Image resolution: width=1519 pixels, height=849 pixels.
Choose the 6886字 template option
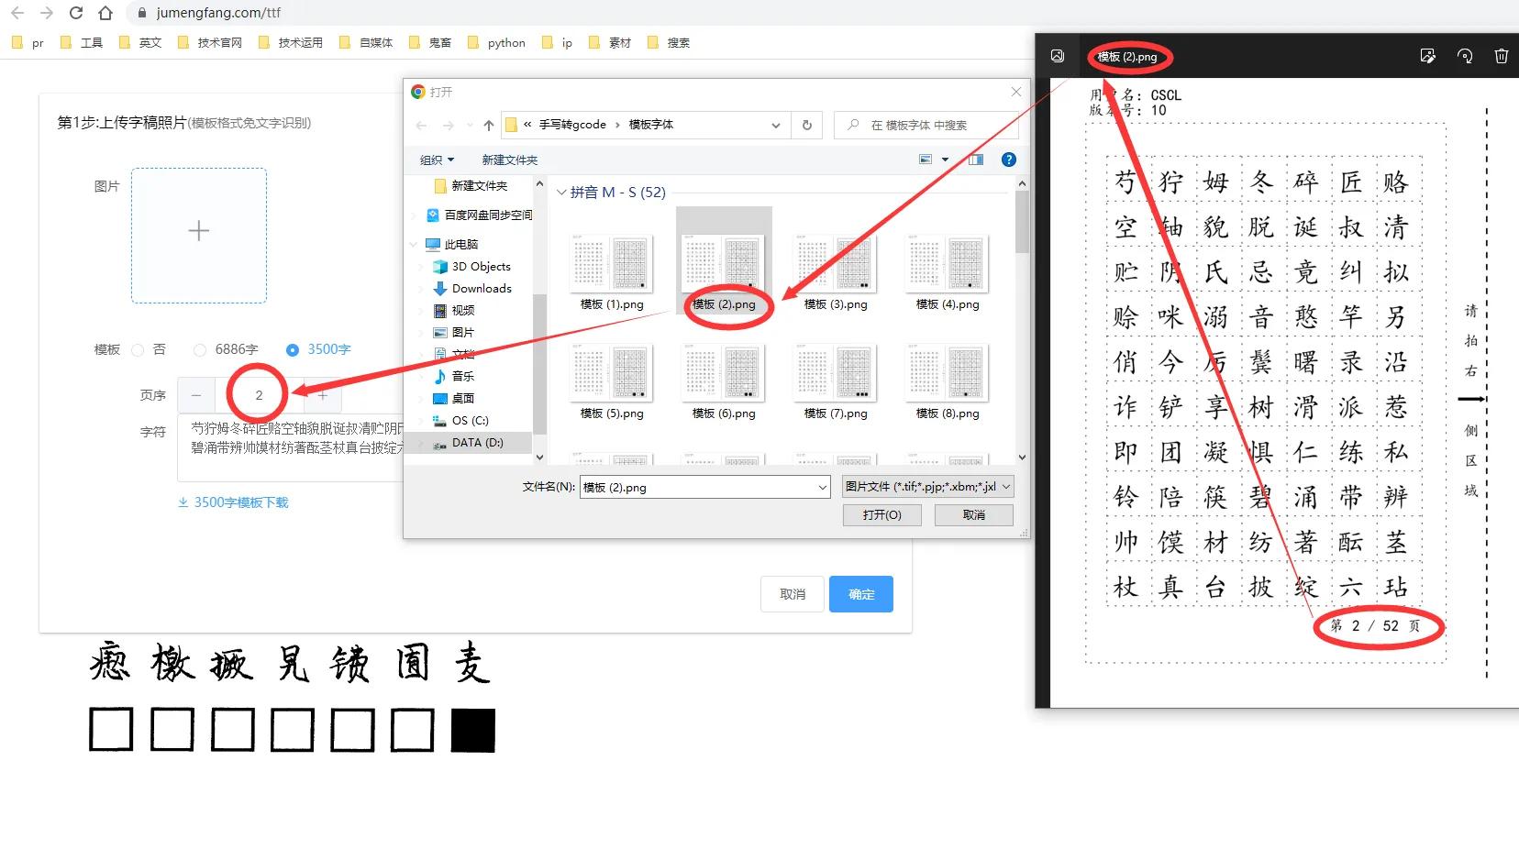pyautogui.click(x=199, y=349)
